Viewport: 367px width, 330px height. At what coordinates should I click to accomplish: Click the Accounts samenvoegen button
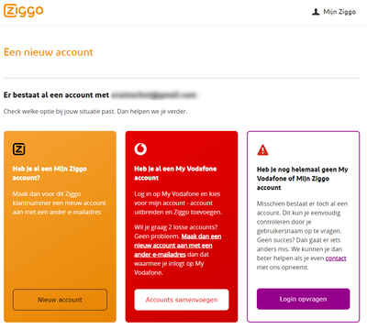tap(182, 300)
